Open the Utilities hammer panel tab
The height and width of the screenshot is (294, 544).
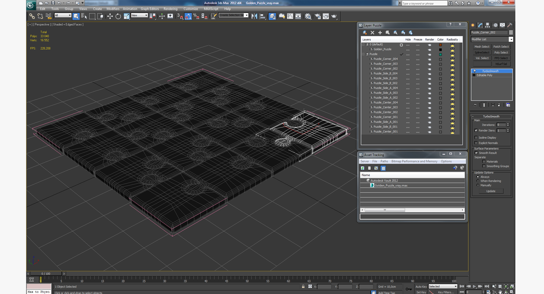[509, 25]
